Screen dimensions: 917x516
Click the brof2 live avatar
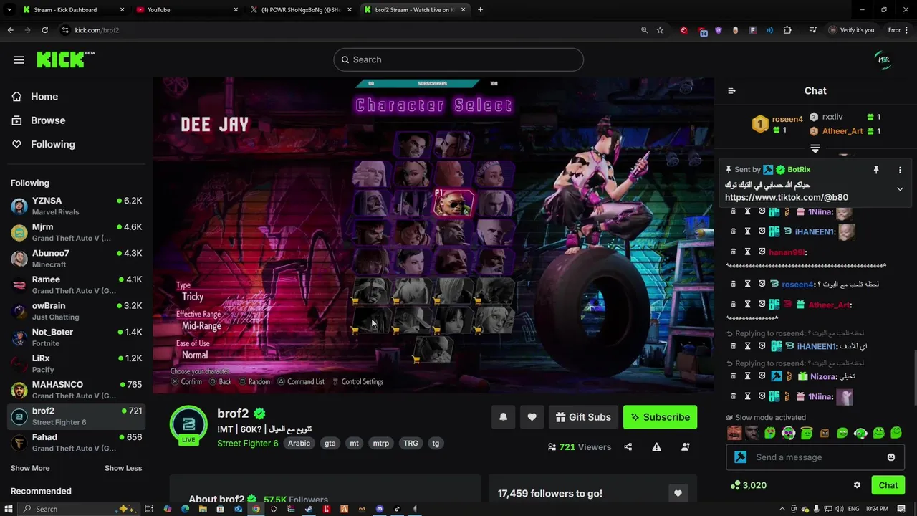pyautogui.click(x=188, y=425)
